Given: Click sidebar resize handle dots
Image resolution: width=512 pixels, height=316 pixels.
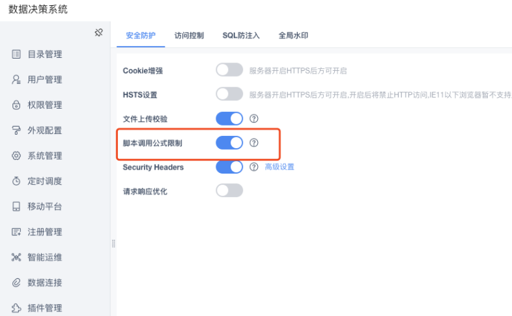Looking at the screenshot, I should tap(113, 244).
